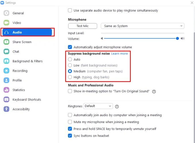Open the Learn more link

[119, 53]
